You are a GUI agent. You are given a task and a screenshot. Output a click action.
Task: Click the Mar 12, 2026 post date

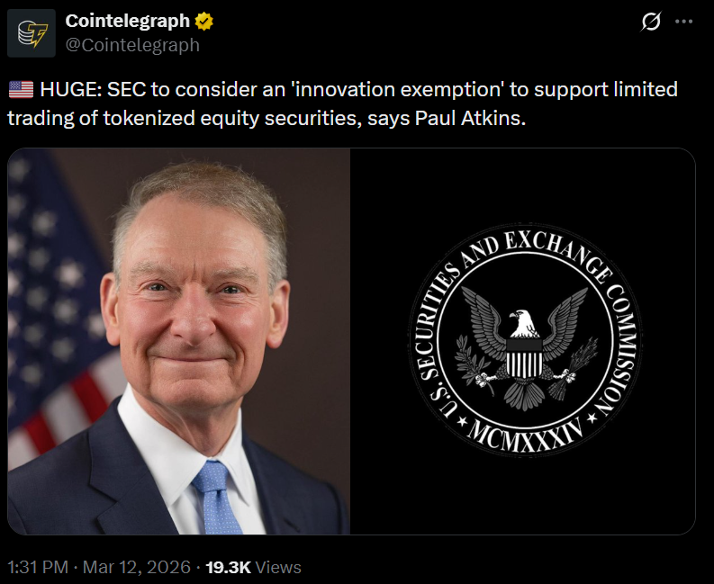coord(137,567)
